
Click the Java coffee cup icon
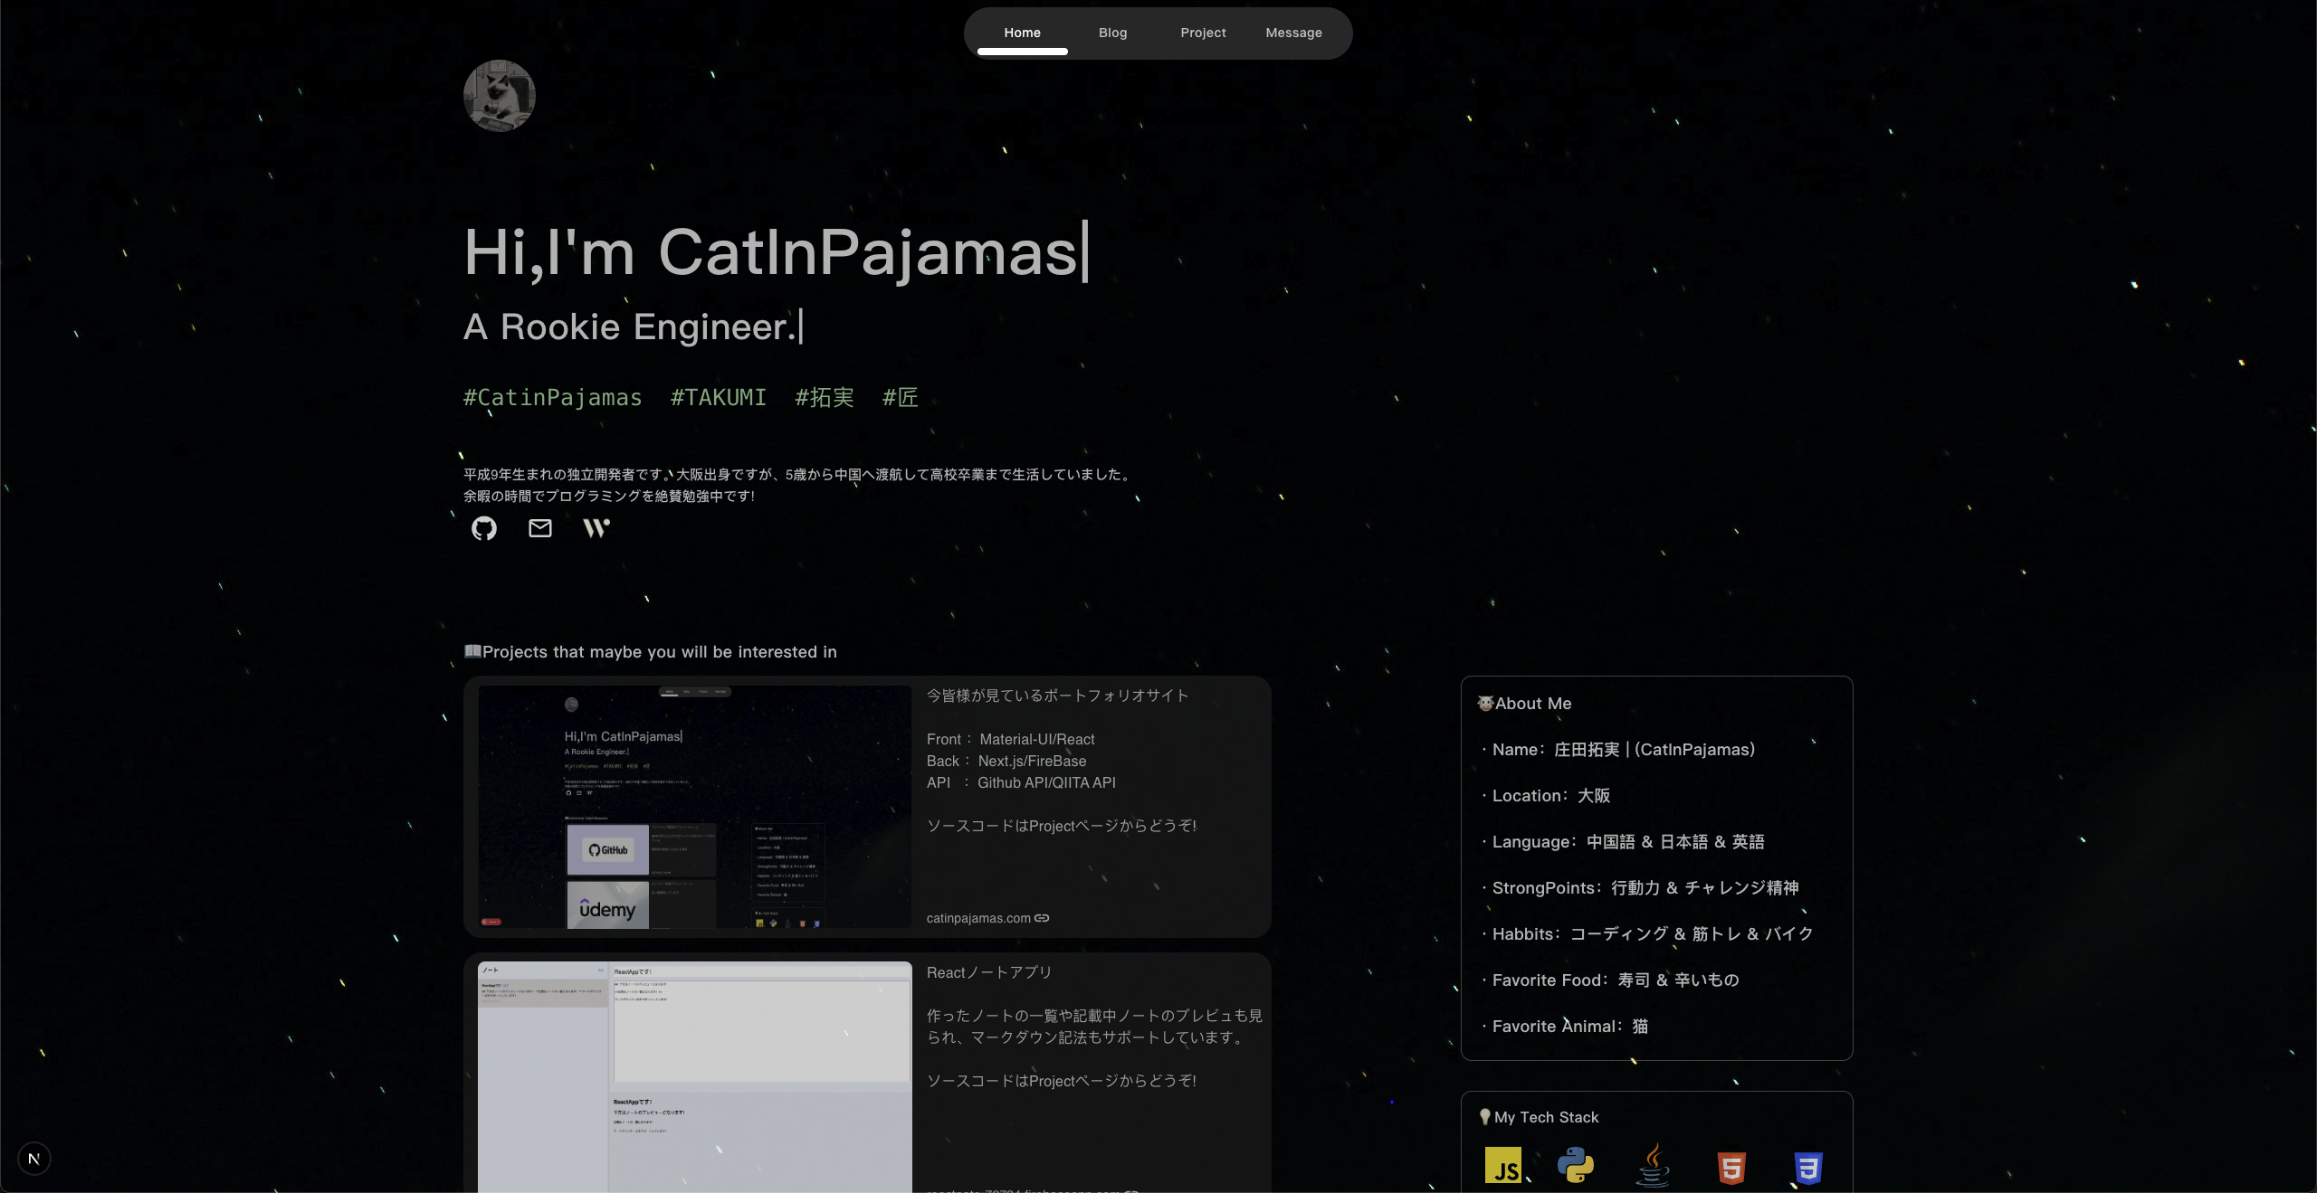1654,1166
